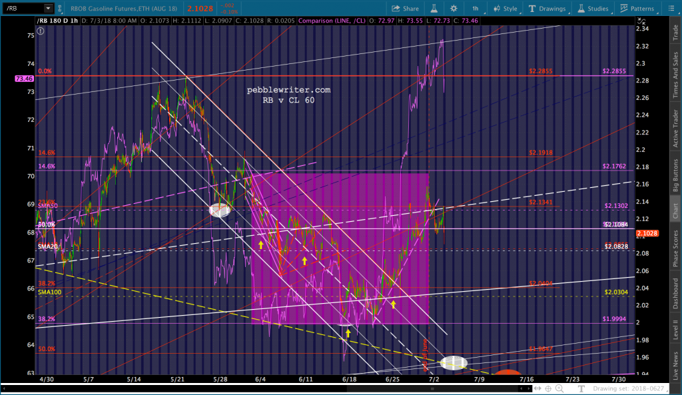Switch to the Trade sidebar tab
This screenshot has height=395, width=682.
pos(675,33)
